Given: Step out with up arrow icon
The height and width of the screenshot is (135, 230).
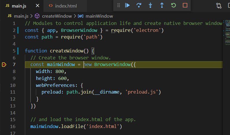Looking at the screenshot, I should (162, 6).
